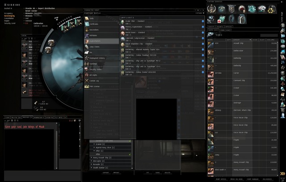Viewport: 286px width, 182px height.
Task: Click the Export fittings button
Action: click(106, 173)
